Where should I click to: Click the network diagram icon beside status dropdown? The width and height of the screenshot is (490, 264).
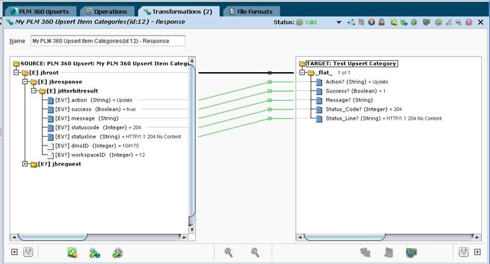coord(351,23)
